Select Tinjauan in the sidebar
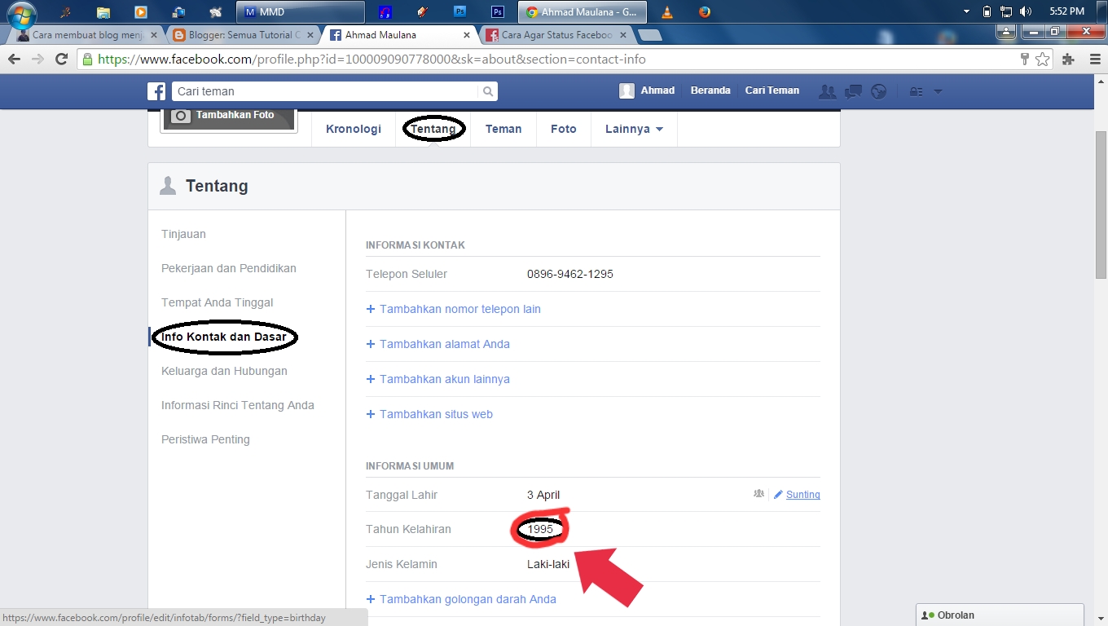The width and height of the screenshot is (1108, 626). [x=183, y=234]
